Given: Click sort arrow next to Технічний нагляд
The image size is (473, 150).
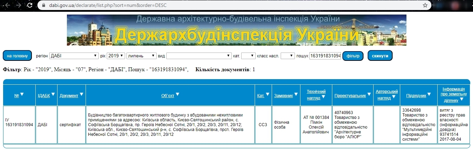Looking at the screenshot, I should 323,97.
